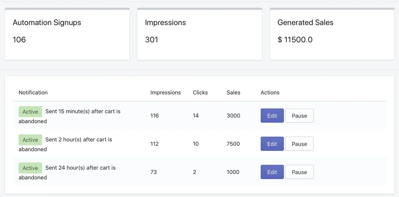Select the 'Sent 24 hour(s) after cart is abandoned' text

67,172
